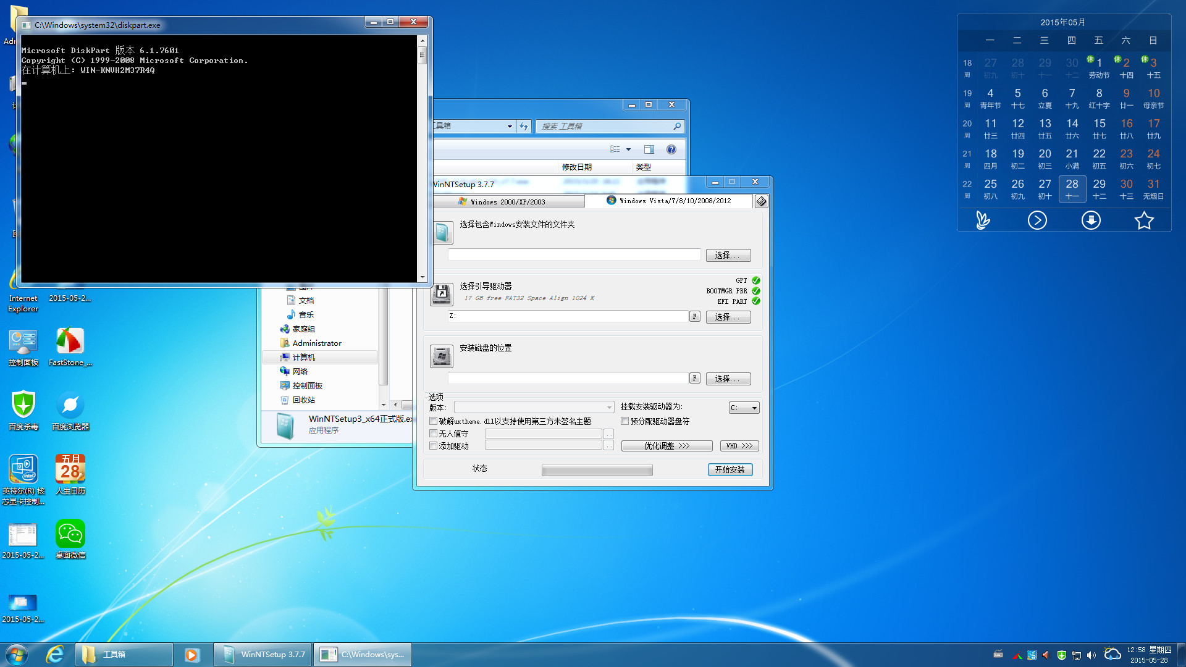Click the search magnifier in Explorer search box
1186x667 pixels.
677,126
